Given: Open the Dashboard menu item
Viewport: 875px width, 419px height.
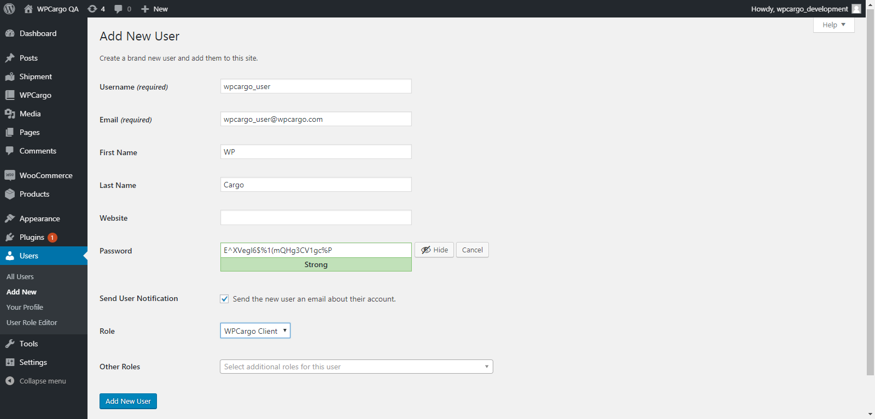Looking at the screenshot, I should [x=44, y=33].
